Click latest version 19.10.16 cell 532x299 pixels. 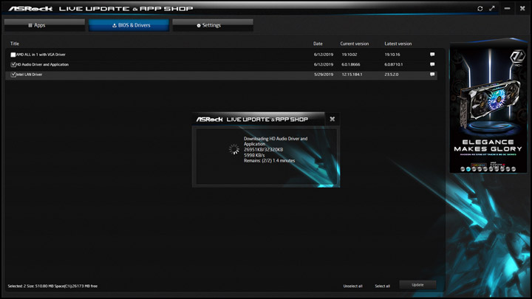point(392,55)
